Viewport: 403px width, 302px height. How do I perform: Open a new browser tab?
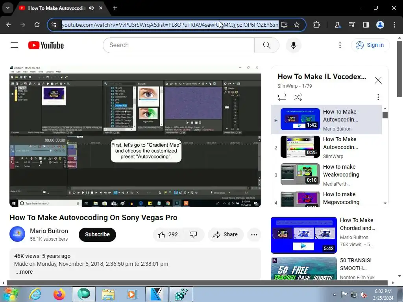[x=115, y=8]
